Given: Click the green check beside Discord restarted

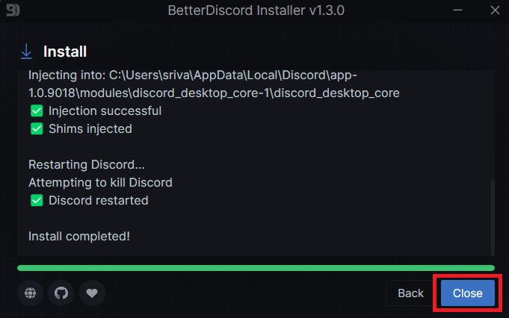Looking at the screenshot, I should click(x=36, y=200).
